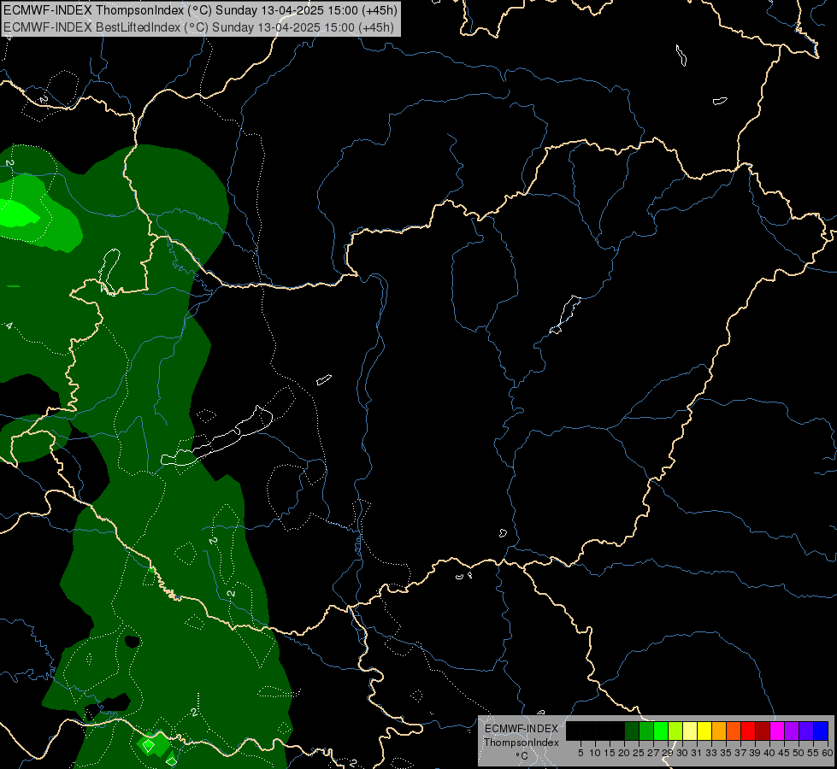Select the pale yellow 30–31 legend swatch
The width and height of the screenshot is (837, 769).
click(690, 731)
